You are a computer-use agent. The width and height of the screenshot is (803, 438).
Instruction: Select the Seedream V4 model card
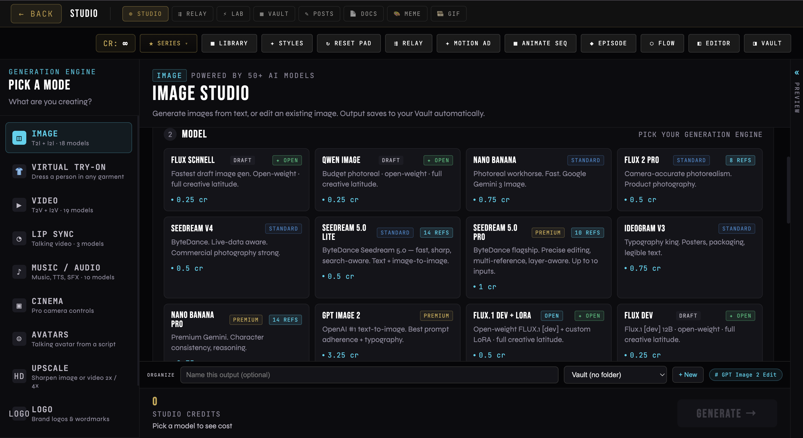point(236,257)
